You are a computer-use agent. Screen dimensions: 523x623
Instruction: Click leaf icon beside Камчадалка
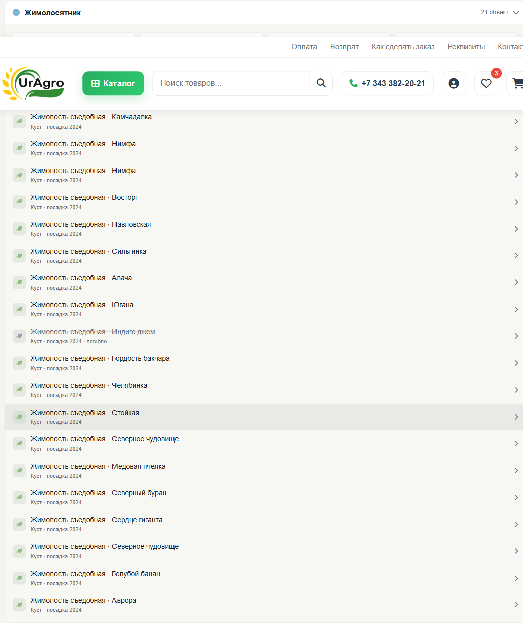[x=19, y=121]
